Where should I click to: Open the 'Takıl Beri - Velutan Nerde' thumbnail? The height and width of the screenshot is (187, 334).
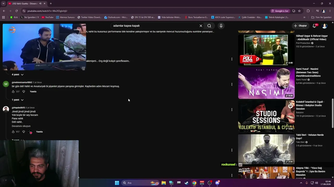(x=266, y=149)
